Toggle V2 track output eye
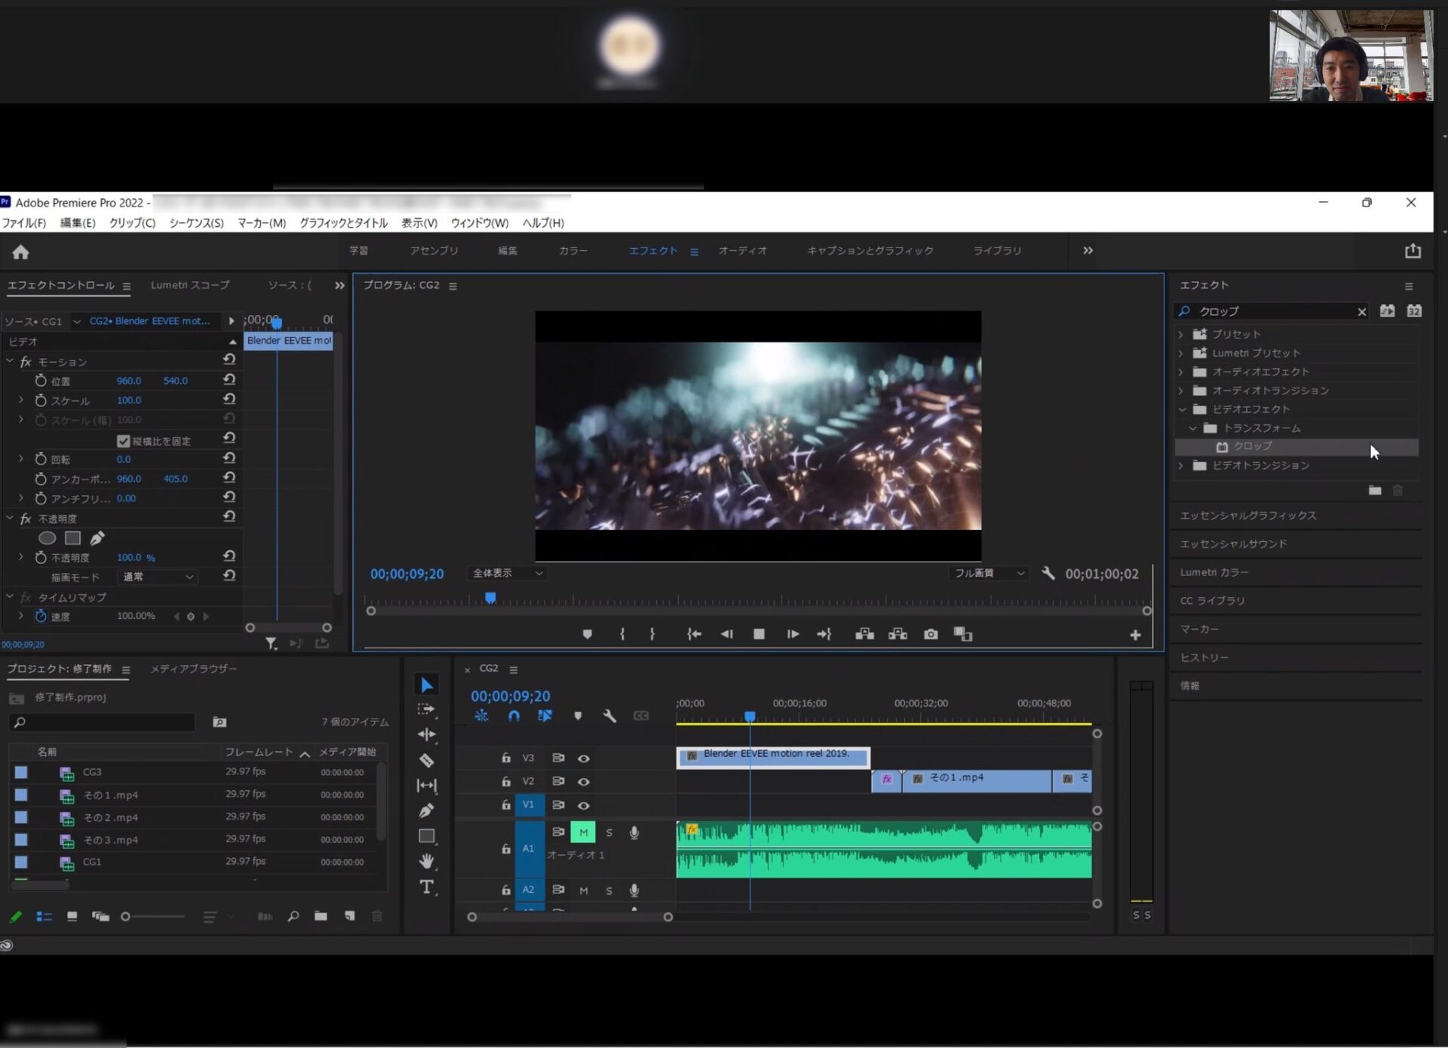The image size is (1448, 1048). click(x=584, y=782)
